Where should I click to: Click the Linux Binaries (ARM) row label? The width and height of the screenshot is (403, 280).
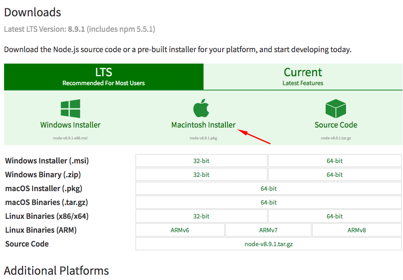pyautogui.click(x=41, y=230)
